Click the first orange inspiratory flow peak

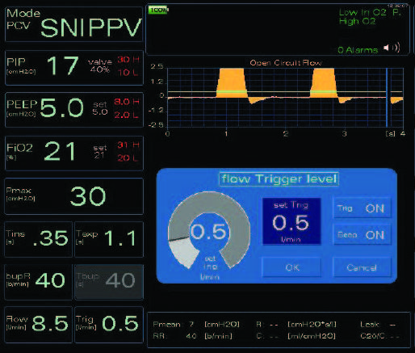232,82
